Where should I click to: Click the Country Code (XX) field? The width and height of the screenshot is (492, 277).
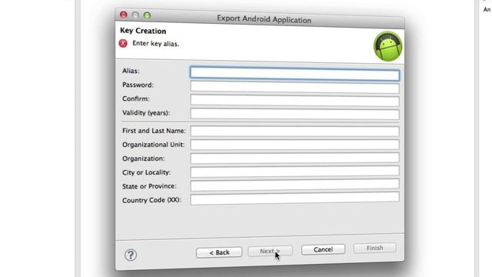click(x=294, y=199)
